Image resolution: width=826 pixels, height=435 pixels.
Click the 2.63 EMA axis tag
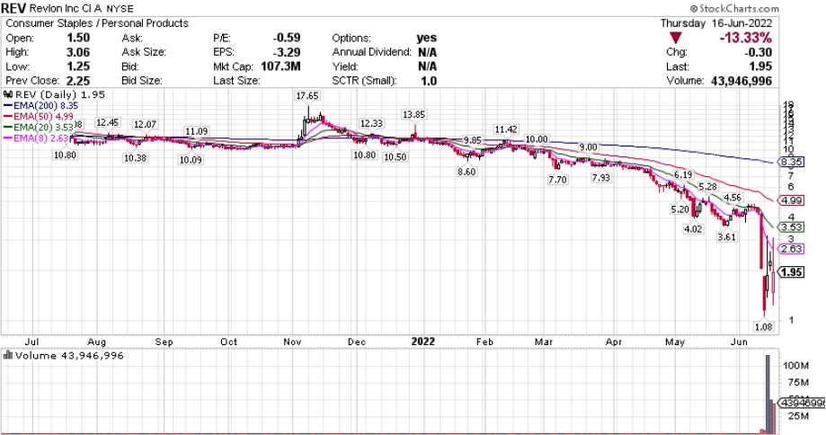[x=792, y=249]
